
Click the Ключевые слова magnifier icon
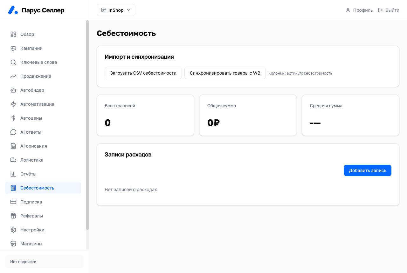[13, 62]
